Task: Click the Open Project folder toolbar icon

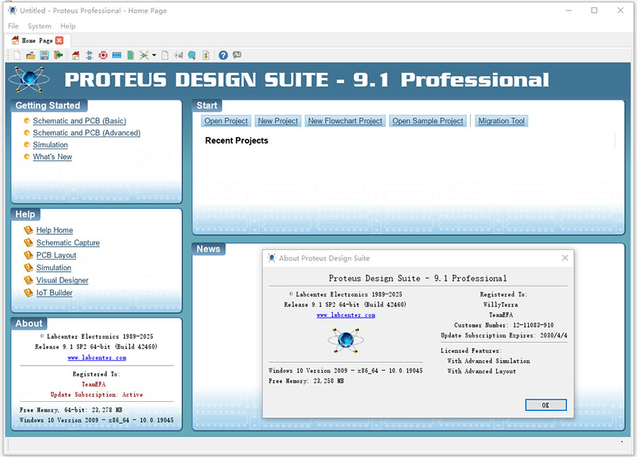Action: click(x=30, y=55)
